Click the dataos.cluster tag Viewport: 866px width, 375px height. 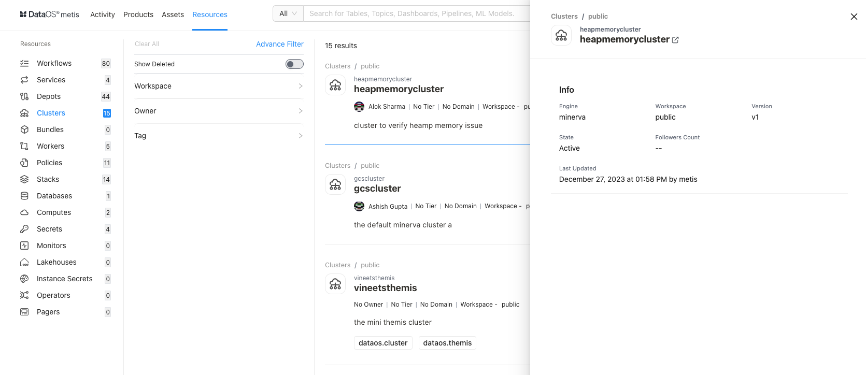click(383, 343)
